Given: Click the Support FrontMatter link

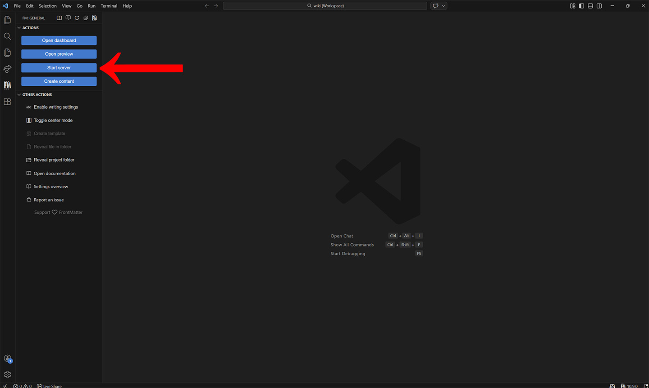Looking at the screenshot, I should [x=59, y=212].
